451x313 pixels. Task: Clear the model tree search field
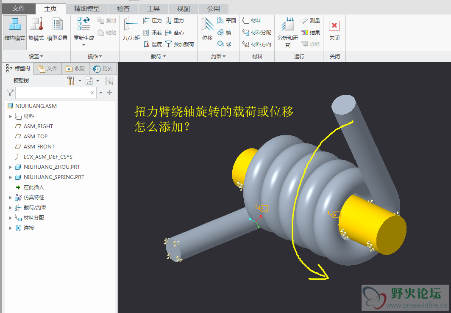[92, 93]
